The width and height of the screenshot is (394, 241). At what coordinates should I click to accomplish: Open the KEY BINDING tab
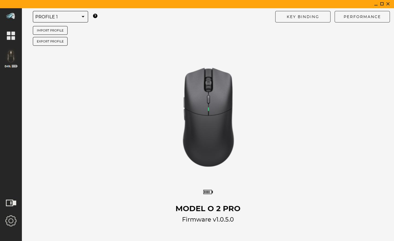click(x=303, y=17)
